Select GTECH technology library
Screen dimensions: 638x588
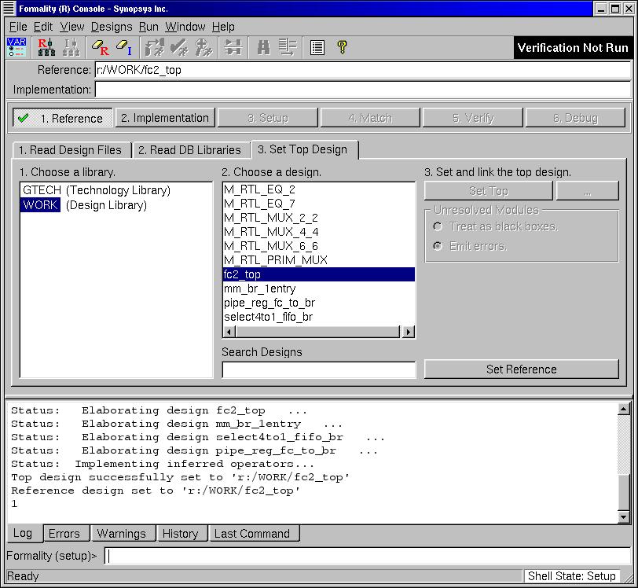(97, 190)
